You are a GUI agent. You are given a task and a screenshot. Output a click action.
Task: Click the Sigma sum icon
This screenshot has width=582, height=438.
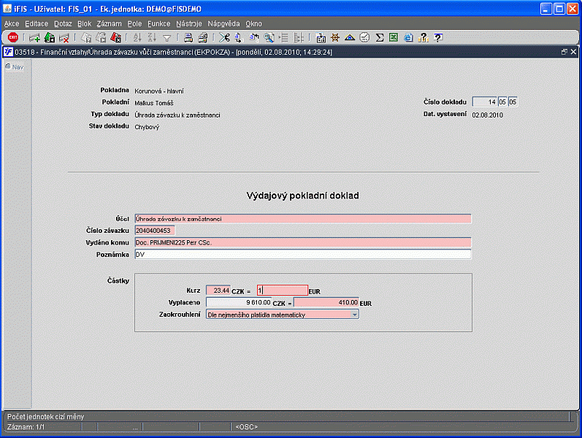(x=379, y=37)
